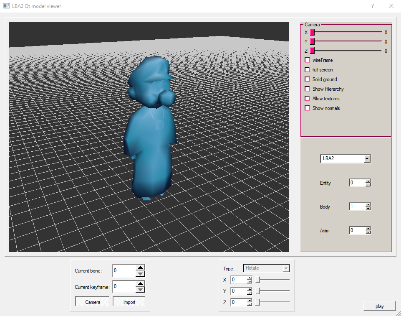Click the window resize grip corner

398,313
